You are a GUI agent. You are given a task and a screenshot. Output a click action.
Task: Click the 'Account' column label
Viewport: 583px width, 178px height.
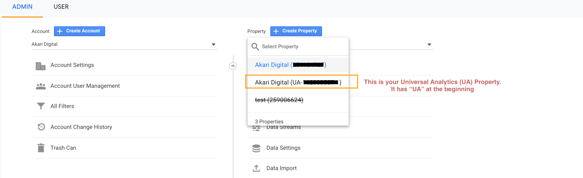pos(40,31)
